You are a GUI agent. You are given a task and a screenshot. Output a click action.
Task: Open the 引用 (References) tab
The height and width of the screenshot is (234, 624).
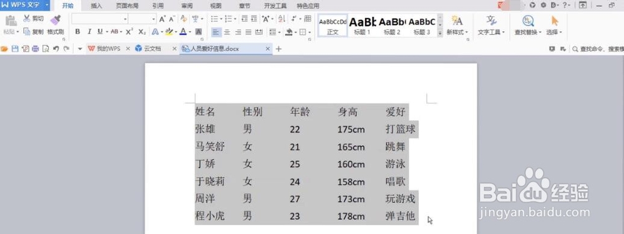pyautogui.click(x=158, y=6)
